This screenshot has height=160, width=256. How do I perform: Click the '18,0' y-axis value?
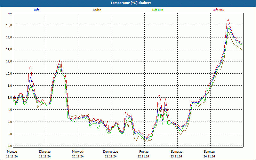[x=9, y=25]
